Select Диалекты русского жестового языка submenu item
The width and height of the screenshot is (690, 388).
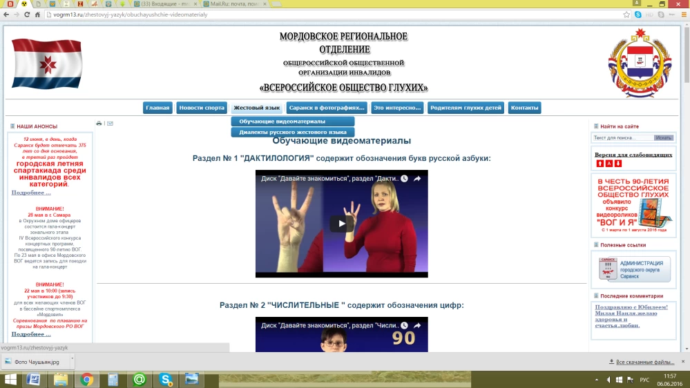tap(292, 132)
